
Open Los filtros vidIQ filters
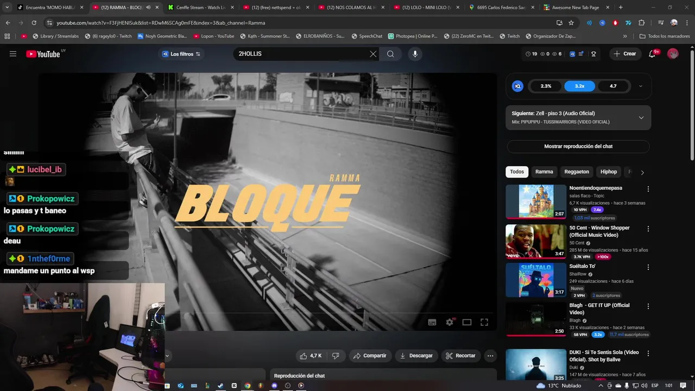click(181, 54)
